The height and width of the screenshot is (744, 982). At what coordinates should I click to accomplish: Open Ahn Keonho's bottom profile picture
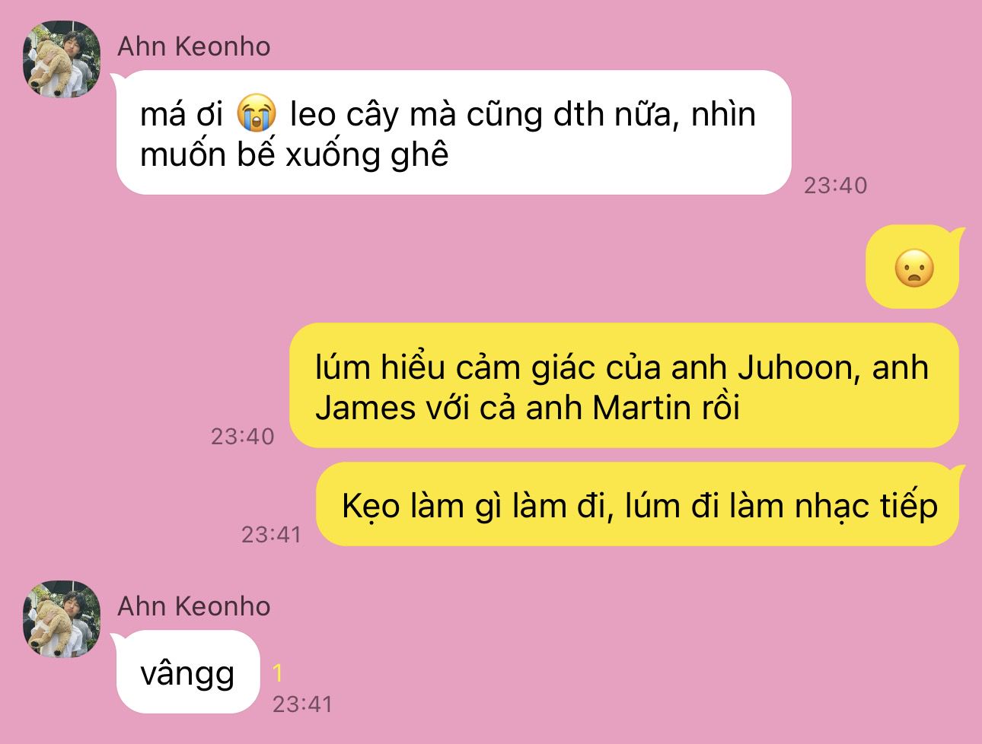click(62, 619)
